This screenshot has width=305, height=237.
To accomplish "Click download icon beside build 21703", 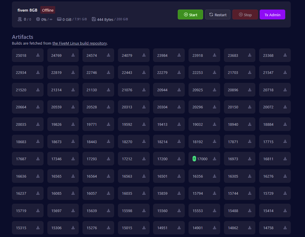I will click(250, 72).
